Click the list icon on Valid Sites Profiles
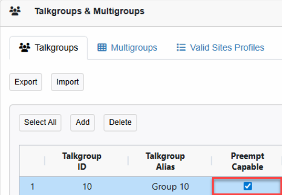 (181, 48)
